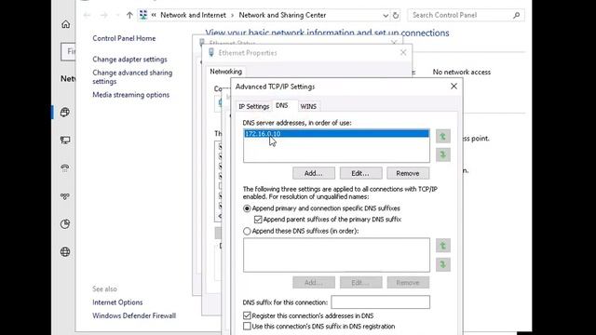Viewport: 596px width, 335px height.
Task: Select Append primary and connection specific DNS suffixes
Action: click(247, 208)
